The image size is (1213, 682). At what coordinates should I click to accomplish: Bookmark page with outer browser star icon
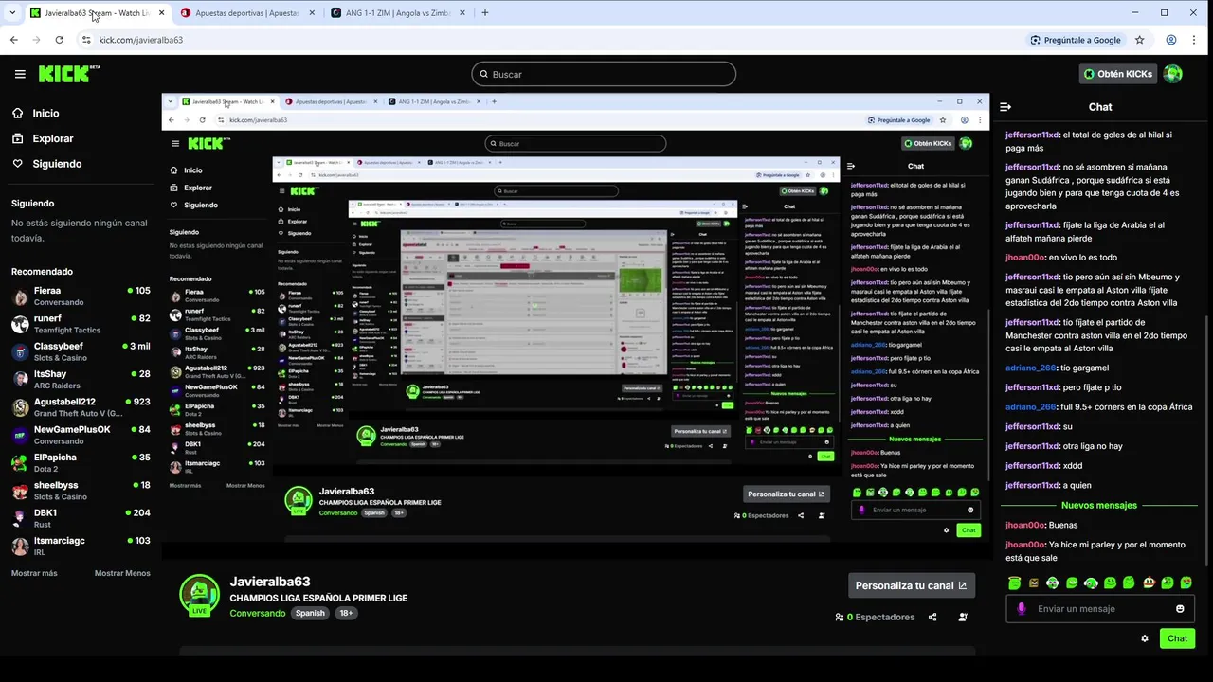point(1139,40)
